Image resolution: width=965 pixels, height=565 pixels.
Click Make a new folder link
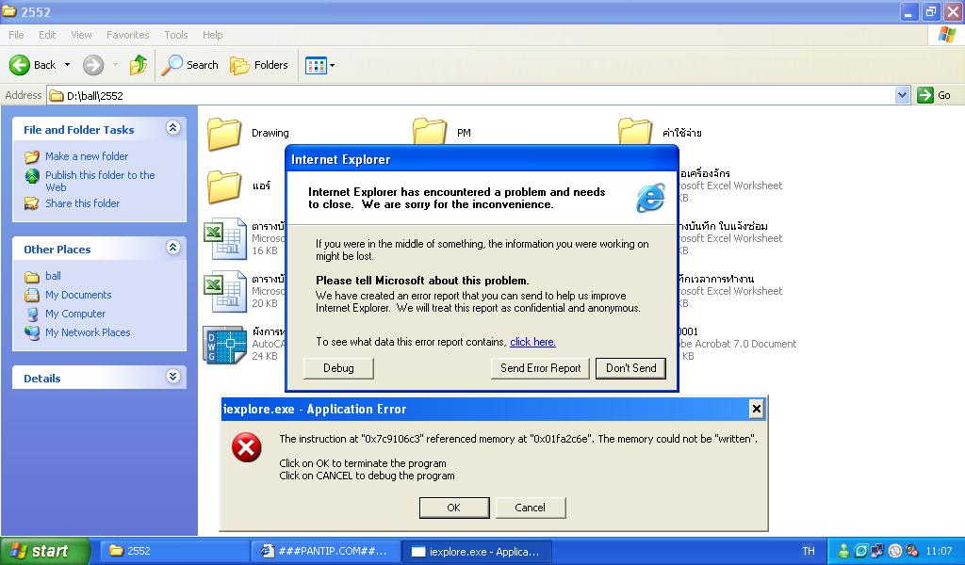pos(87,156)
